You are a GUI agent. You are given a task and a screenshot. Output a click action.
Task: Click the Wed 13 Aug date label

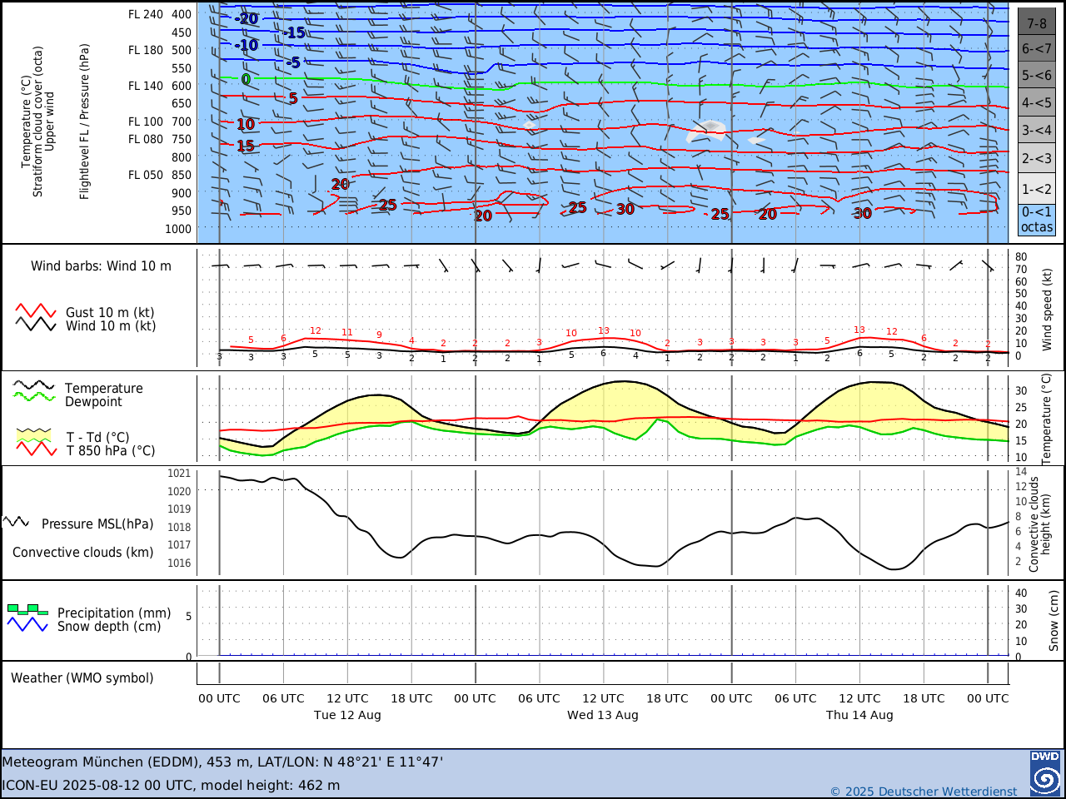603,715
